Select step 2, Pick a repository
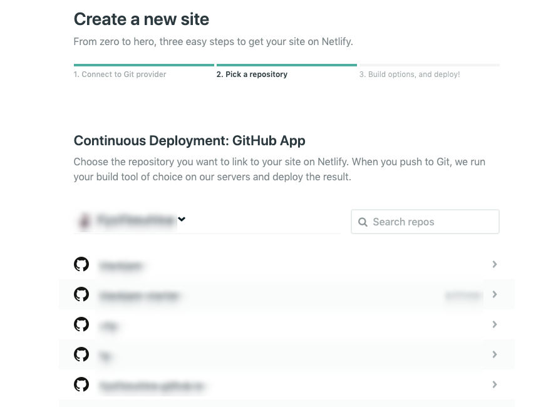Screen dimensions: 558x407 coord(252,74)
